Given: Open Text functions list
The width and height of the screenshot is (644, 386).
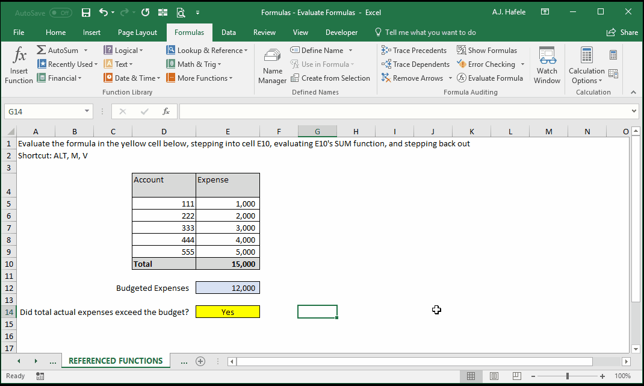Looking at the screenshot, I should tap(119, 64).
